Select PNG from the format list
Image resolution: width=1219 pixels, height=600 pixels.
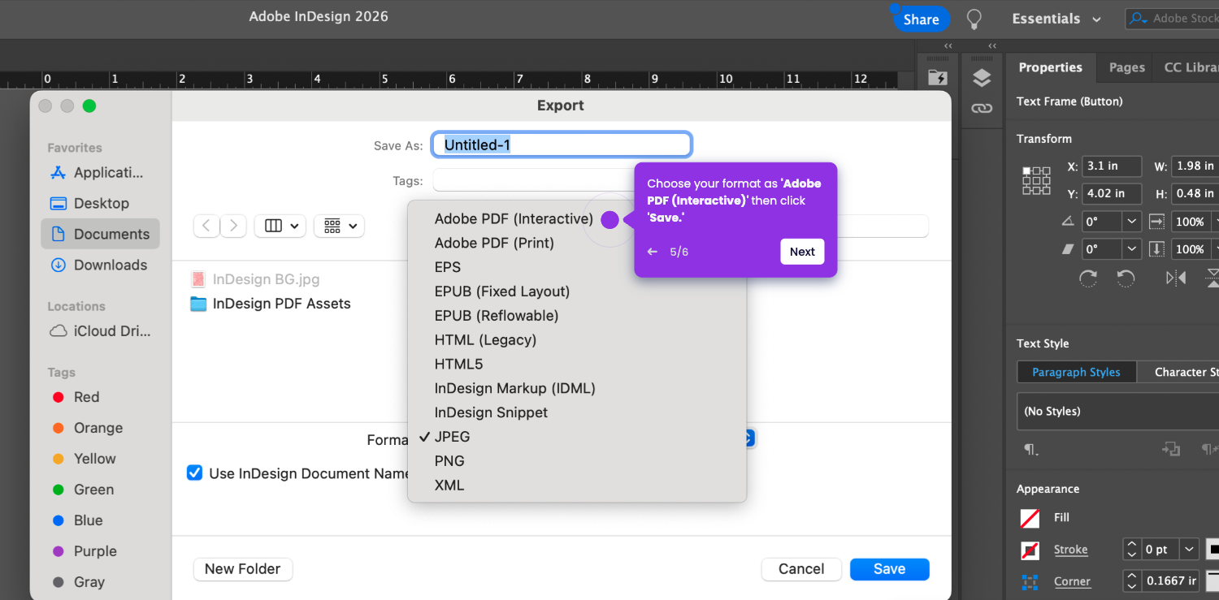coord(449,461)
